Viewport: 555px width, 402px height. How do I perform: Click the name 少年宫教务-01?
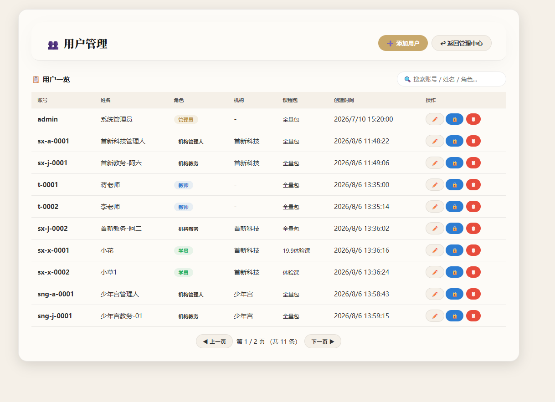tap(122, 316)
